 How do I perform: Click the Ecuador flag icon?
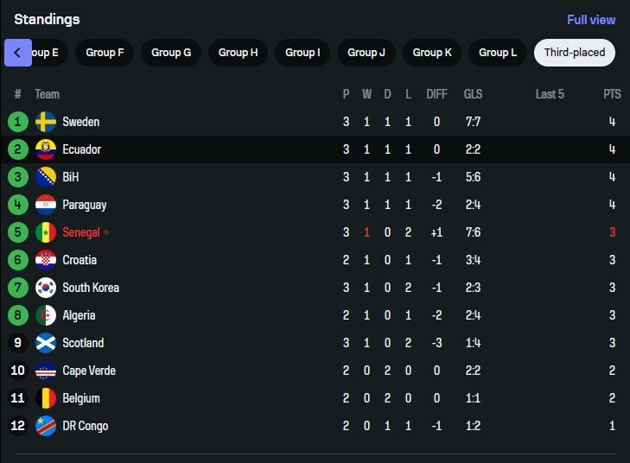pyautogui.click(x=46, y=149)
